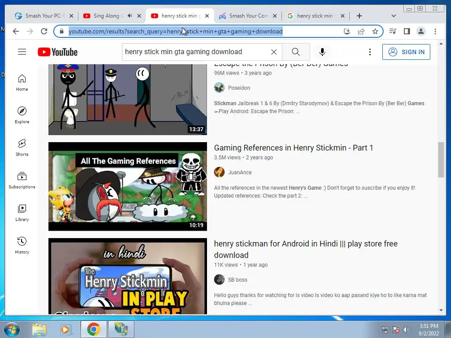Open Library in YouTube sidebar

point(22,213)
